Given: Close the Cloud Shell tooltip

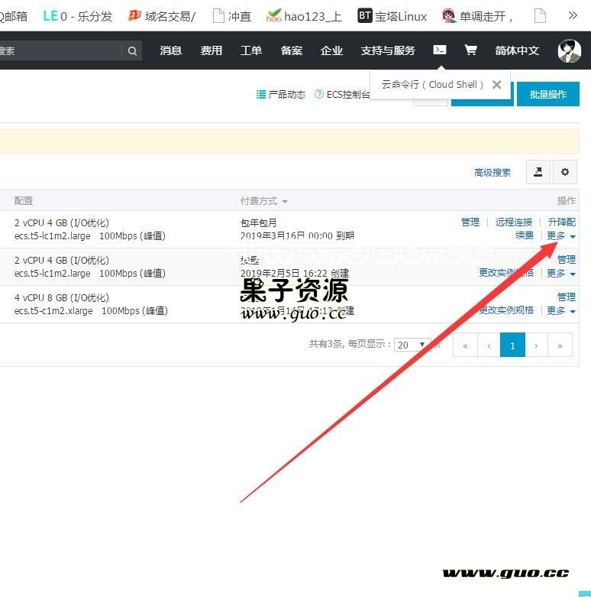Looking at the screenshot, I should (x=496, y=85).
